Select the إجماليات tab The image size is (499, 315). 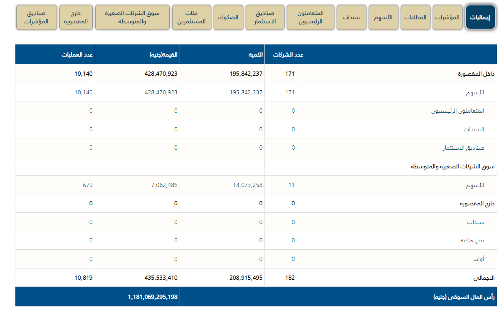pos(480,17)
